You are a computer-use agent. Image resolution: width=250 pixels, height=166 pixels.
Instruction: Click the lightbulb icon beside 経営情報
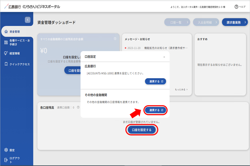pos(6,53)
